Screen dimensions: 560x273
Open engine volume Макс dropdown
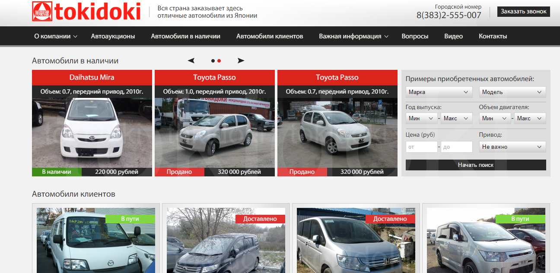tap(530, 118)
